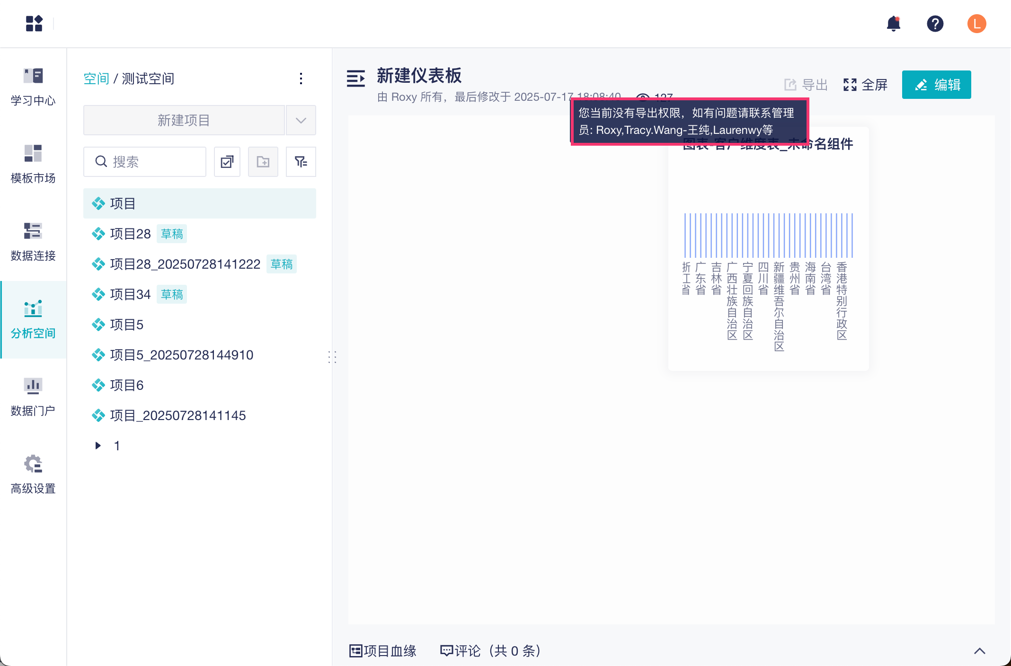Open 高级设置 in the sidebar
This screenshot has height=666, width=1011.
click(x=33, y=474)
